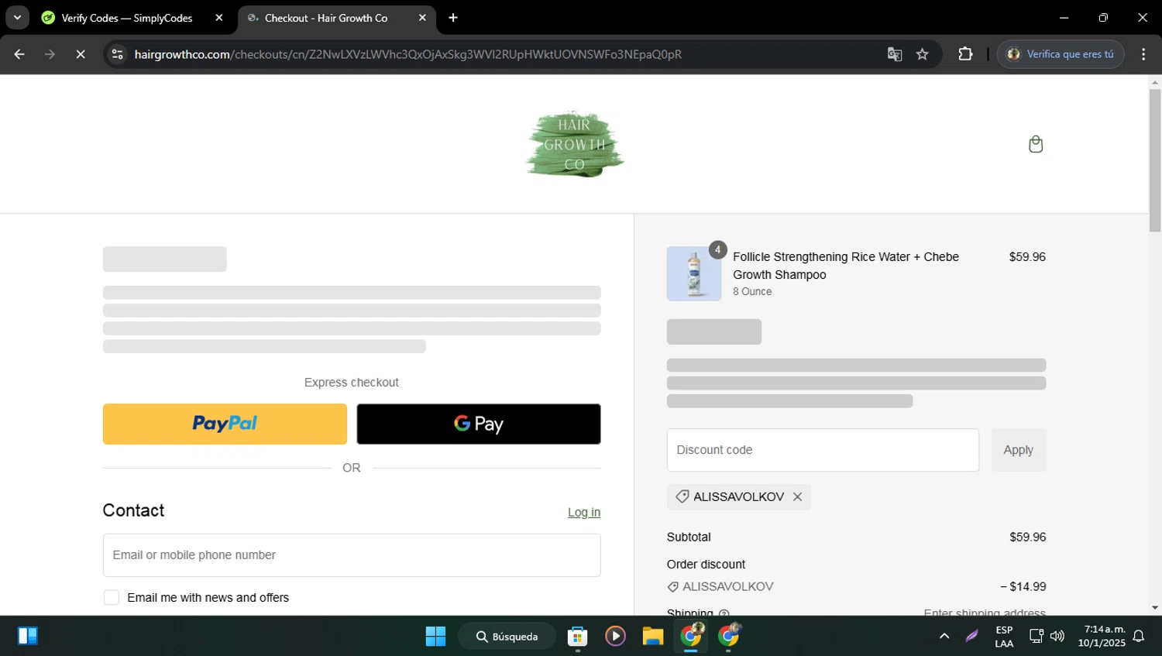1162x656 pixels.
Task: Click the Subtotal $59.96 amount
Action: [x=1028, y=537]
